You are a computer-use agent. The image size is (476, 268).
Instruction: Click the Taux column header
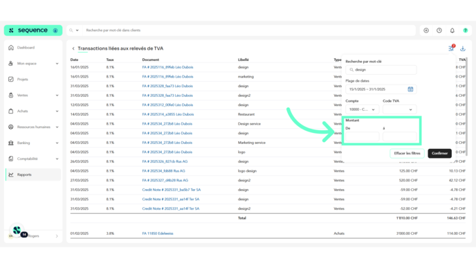tap(110, 60)
